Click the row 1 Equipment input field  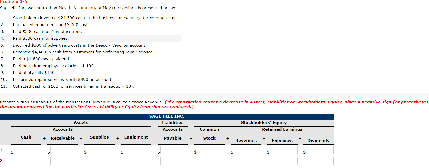point(138,150)
